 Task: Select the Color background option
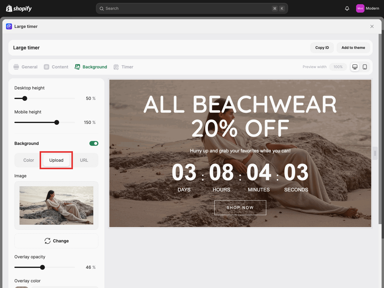[29, 160]
